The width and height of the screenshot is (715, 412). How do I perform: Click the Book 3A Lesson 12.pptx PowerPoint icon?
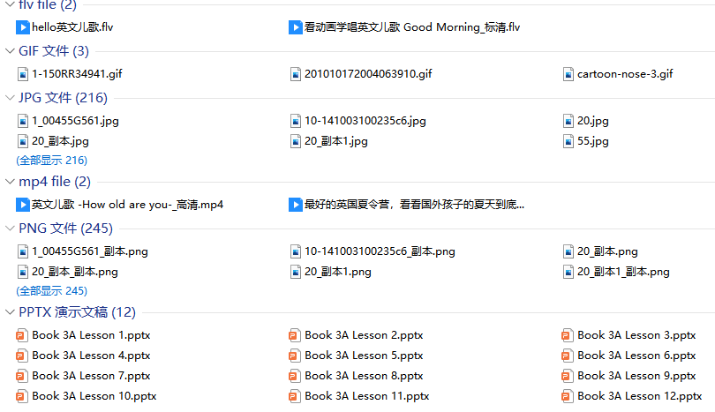[567, 396]
